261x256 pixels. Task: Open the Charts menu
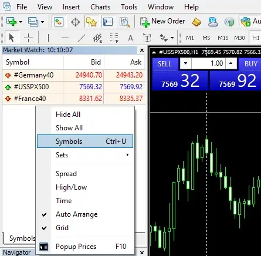(x=100, y=7)
